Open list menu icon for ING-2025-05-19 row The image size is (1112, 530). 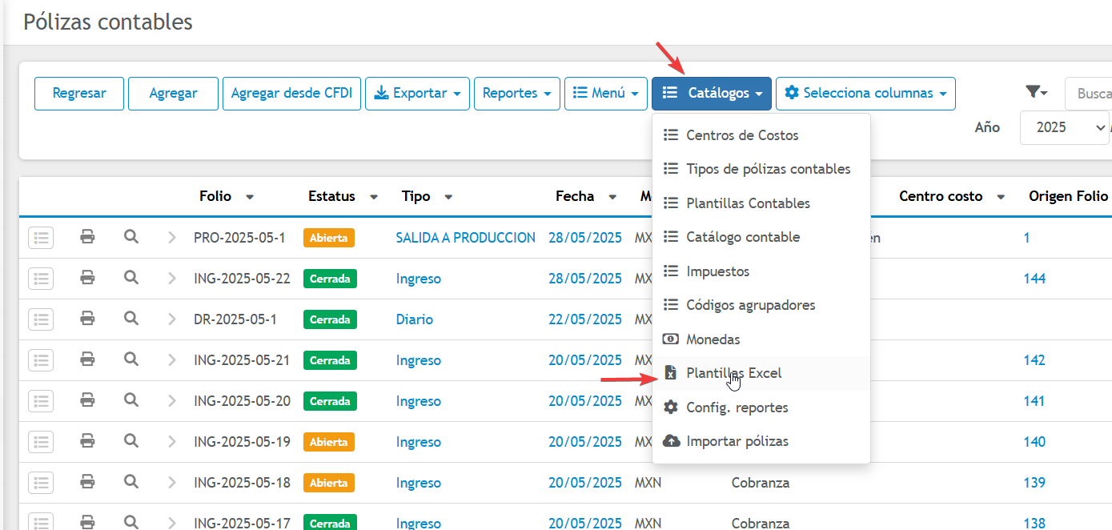(41, 441)
